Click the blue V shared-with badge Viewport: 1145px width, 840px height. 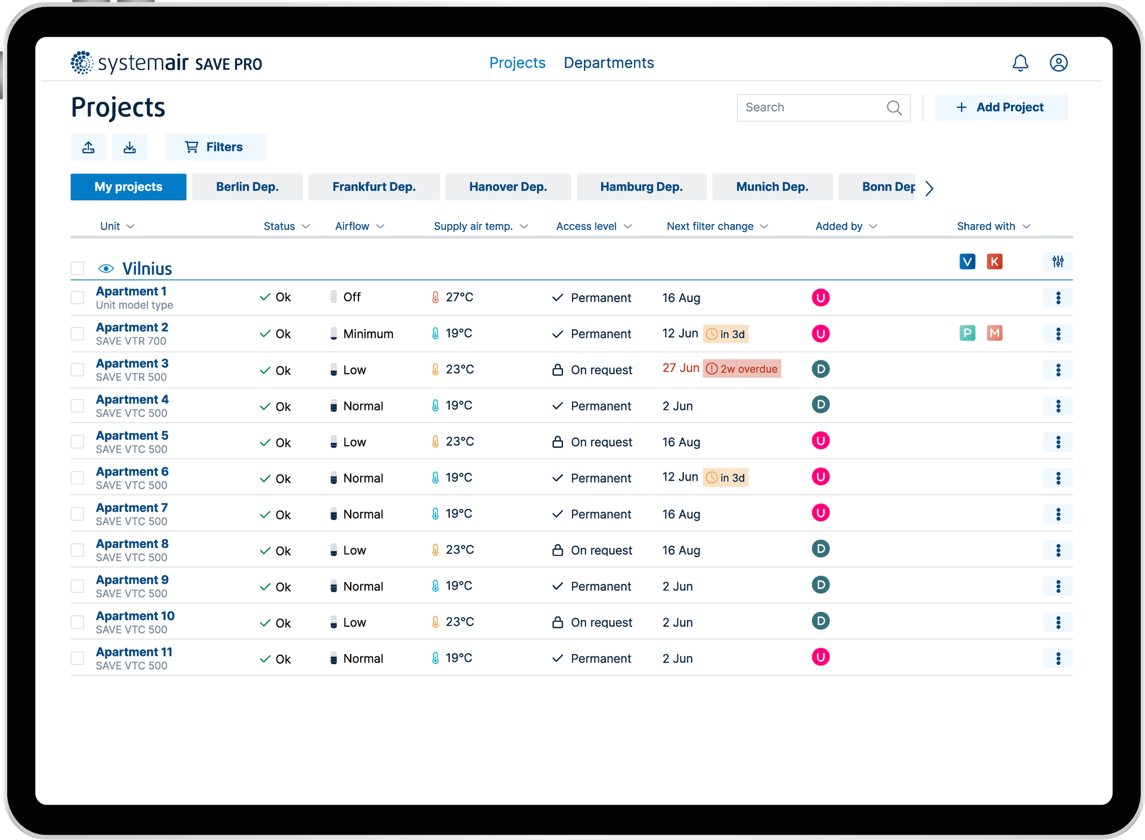967,262
